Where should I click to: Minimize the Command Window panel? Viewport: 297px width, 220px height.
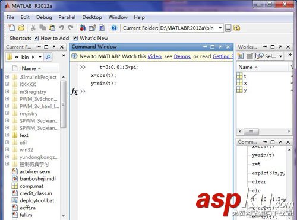pyautogui.click(x=205, y=47)
